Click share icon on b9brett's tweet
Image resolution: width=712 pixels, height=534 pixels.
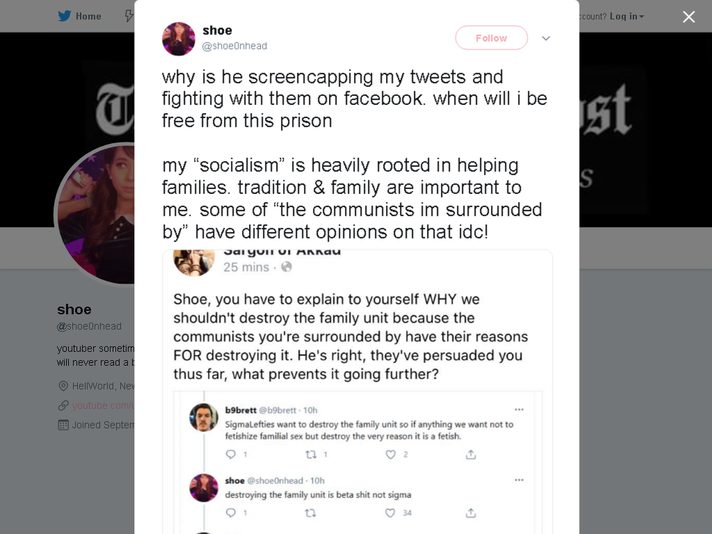(x=471, y=454)
